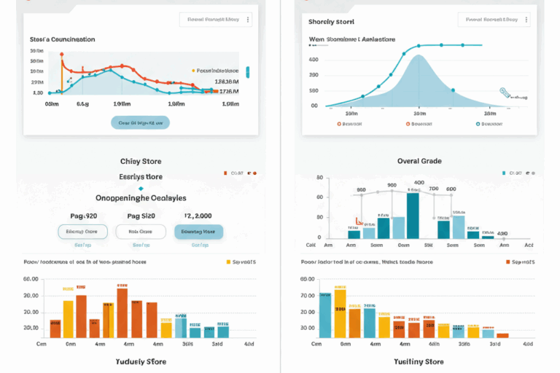Screen dimensions: 560x373
Task: Click the teal diamond under Esarlys Store
Action: 140,188
